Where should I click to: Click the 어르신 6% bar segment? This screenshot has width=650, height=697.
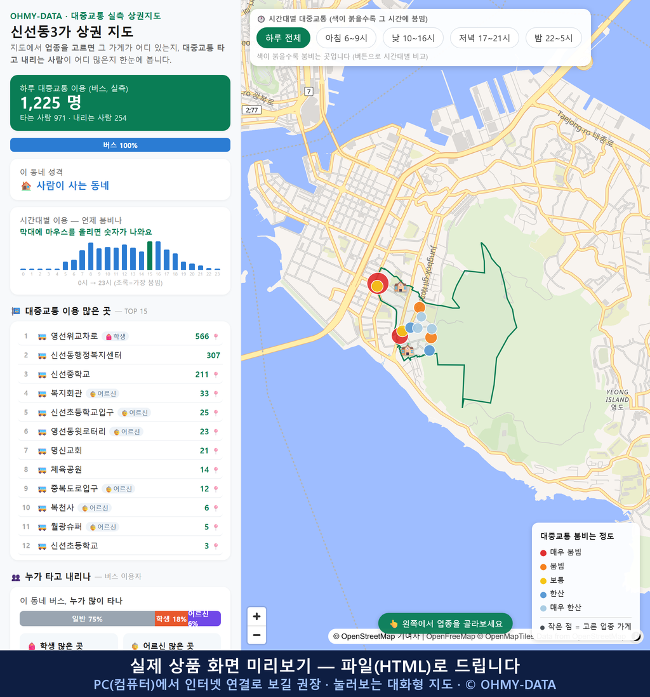(204, 619)
